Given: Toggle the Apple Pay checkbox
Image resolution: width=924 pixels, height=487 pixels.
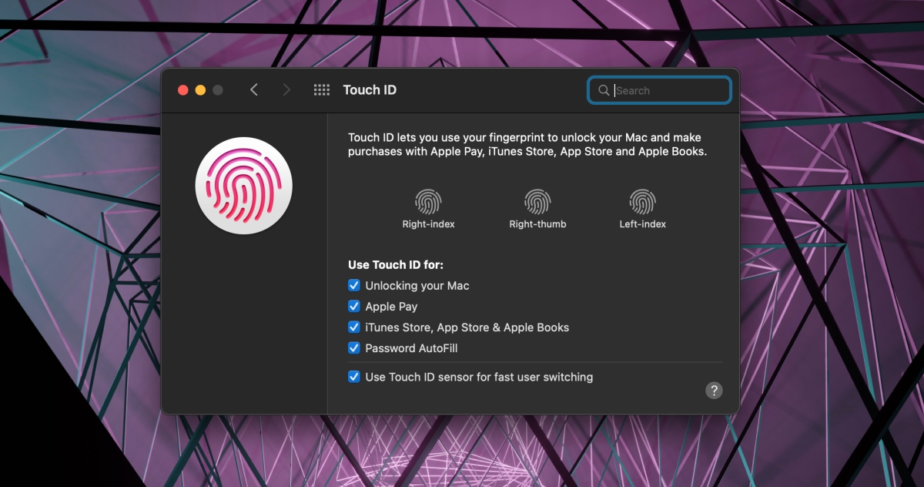Looking at the screenshot, I should tap(354, 306).
